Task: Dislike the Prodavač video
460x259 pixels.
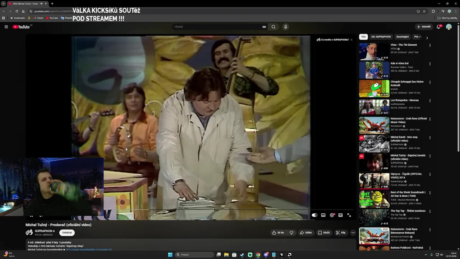Action: click(x=291, y=233)
